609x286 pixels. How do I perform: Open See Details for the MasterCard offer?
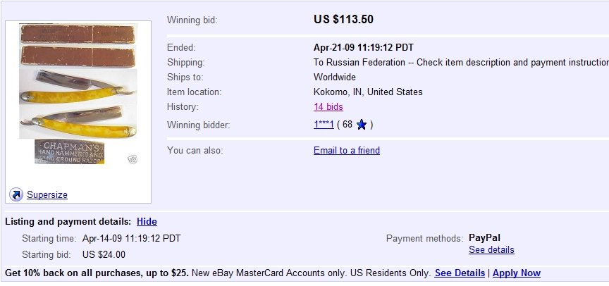click(460, 273)
